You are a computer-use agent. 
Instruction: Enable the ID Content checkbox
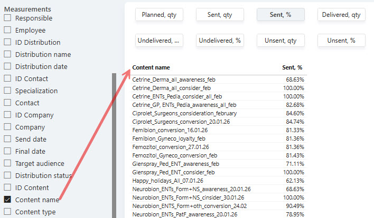point(7,187)
